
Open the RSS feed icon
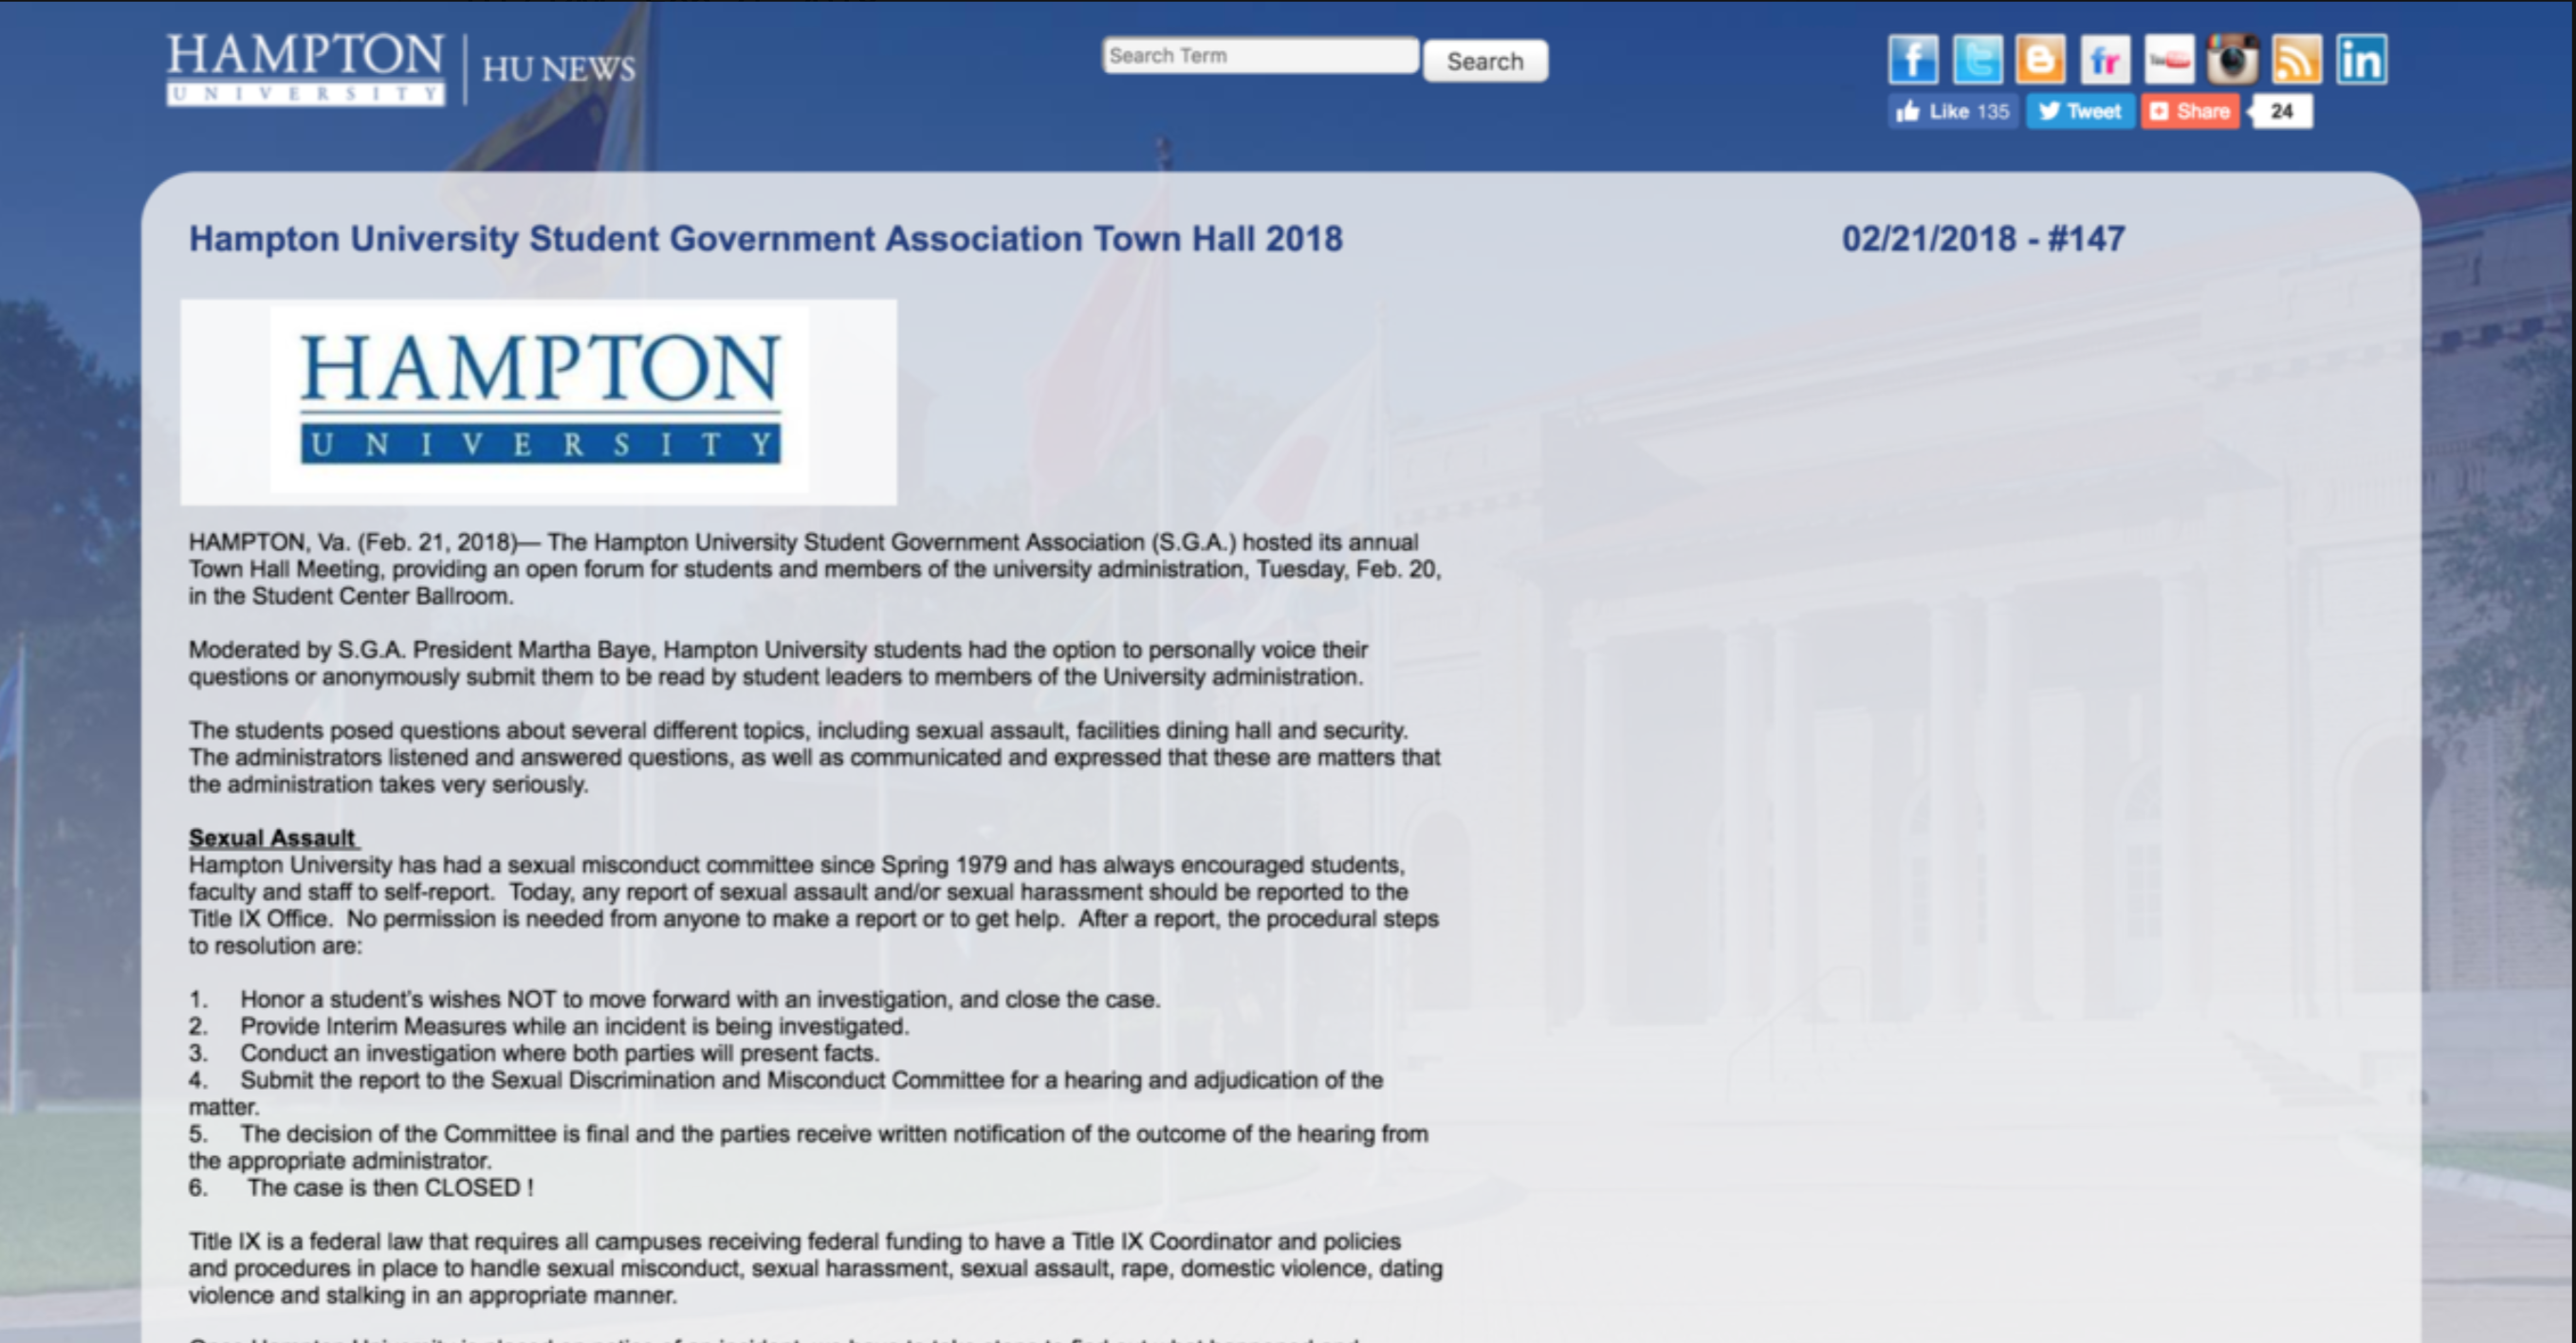[2297, 59]
